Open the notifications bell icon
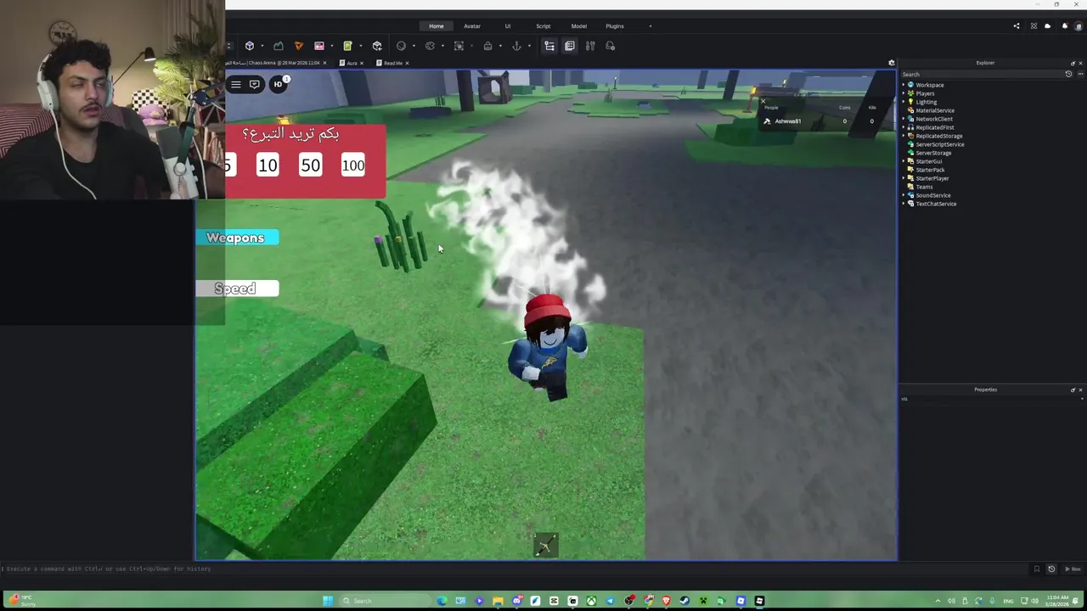This screenshot has height=611, width=1087. pyautogui.click(x=1064, y=26)
